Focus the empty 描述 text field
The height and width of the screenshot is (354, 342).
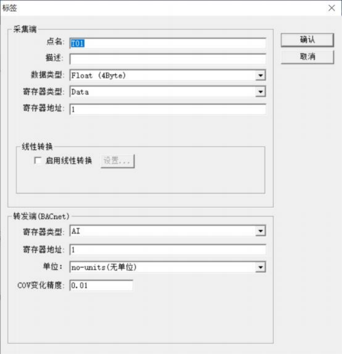pyautogui.click(x=168, y=59)
